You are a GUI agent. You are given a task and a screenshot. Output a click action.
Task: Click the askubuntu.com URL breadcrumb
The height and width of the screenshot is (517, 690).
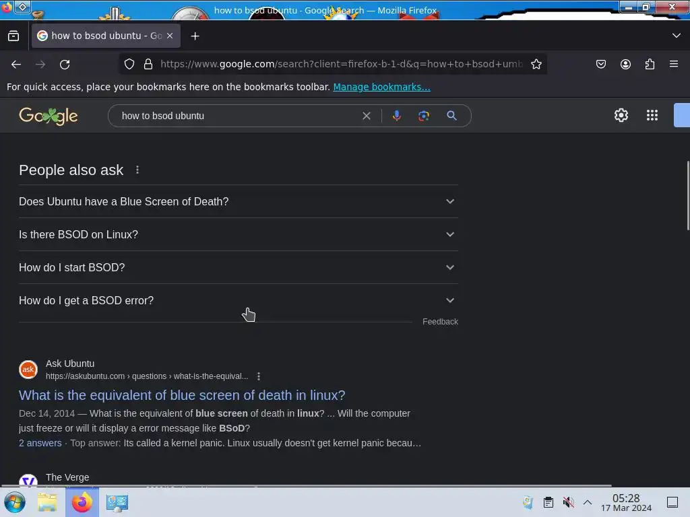(x=146, y=376)
